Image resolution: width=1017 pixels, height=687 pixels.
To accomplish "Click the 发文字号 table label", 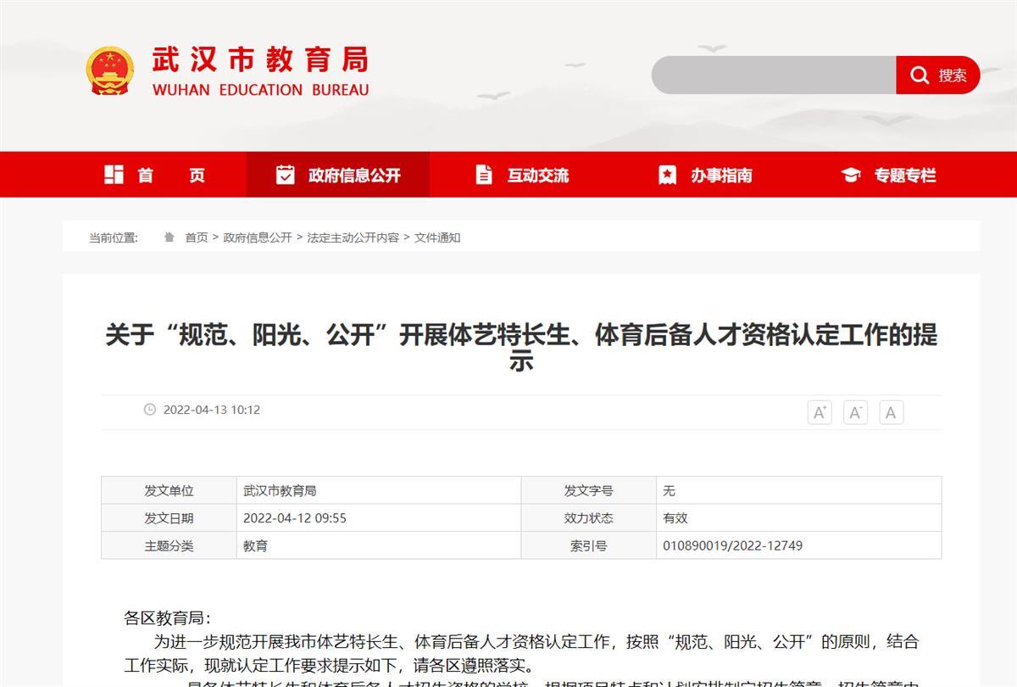I will pyautogui.click(x=589, y=490).
